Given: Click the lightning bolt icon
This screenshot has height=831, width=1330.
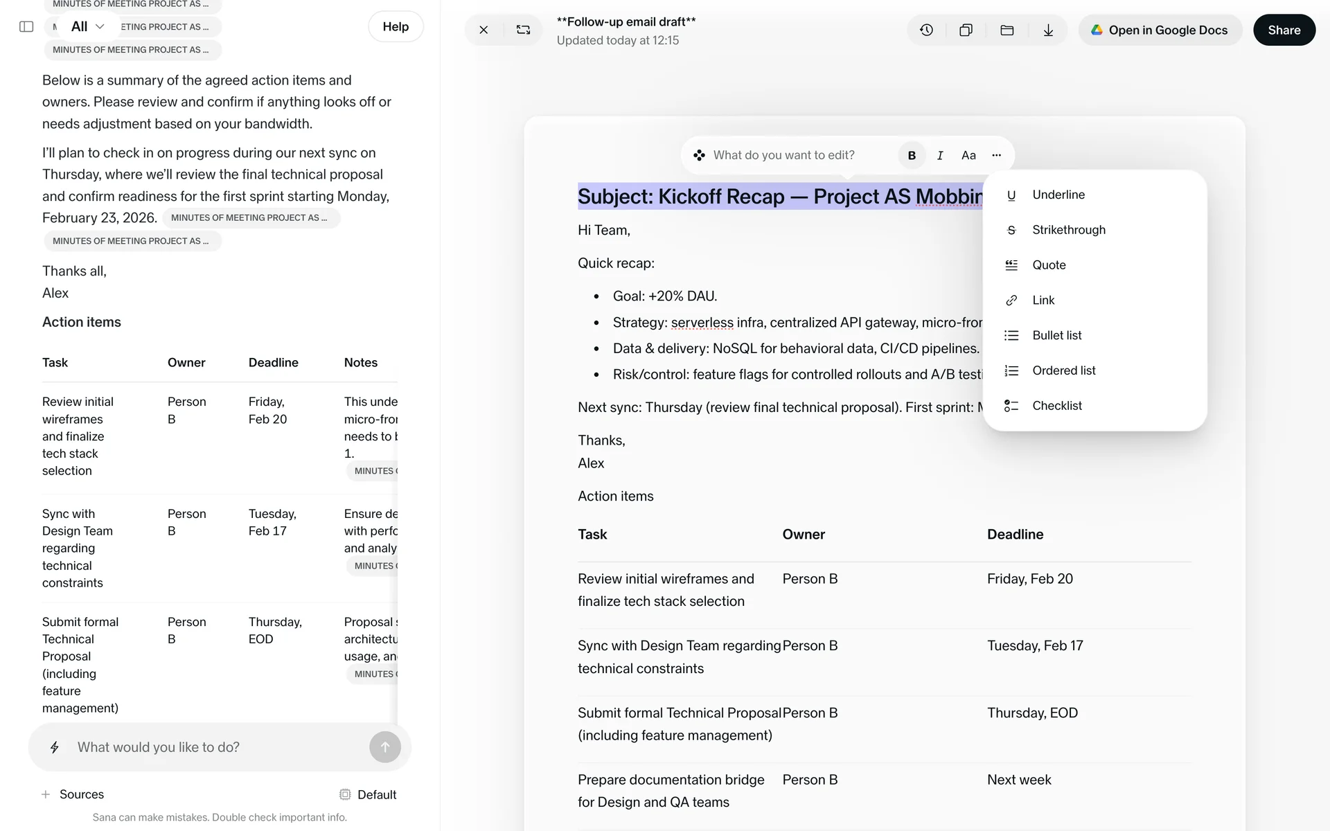Looking at the screenshot, I should (55, 747).
